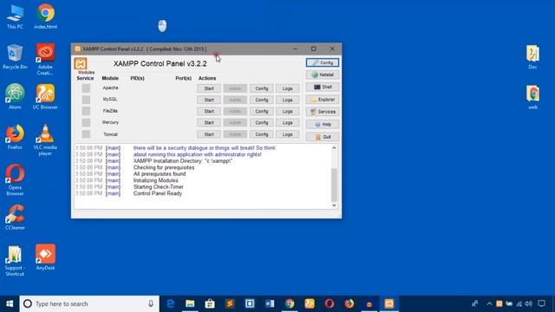Select This PC desktop icon
Screen dimensions: 555x312
(15, 17)
